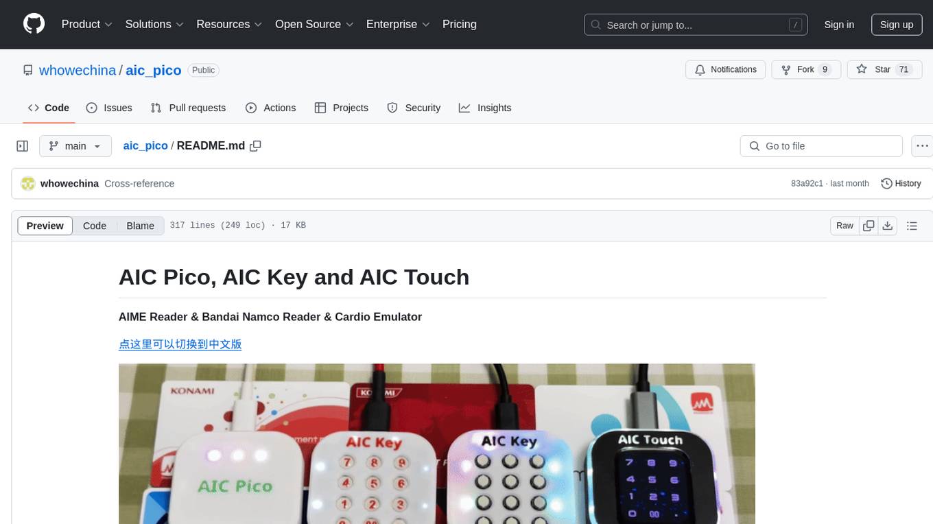Click the AIC devices photo
933x524 pixels.
(437, 444)
